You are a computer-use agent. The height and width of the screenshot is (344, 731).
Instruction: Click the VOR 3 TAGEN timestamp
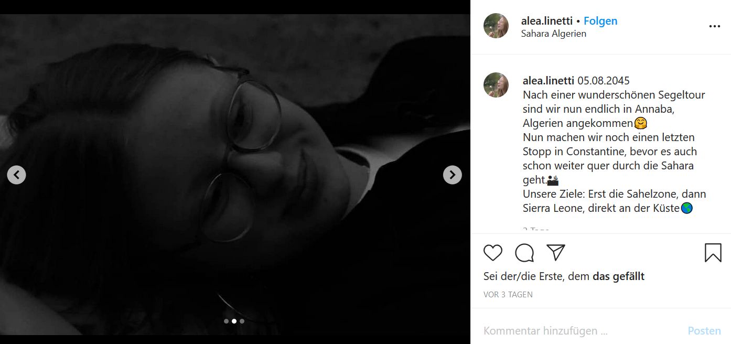coord(508,295)
